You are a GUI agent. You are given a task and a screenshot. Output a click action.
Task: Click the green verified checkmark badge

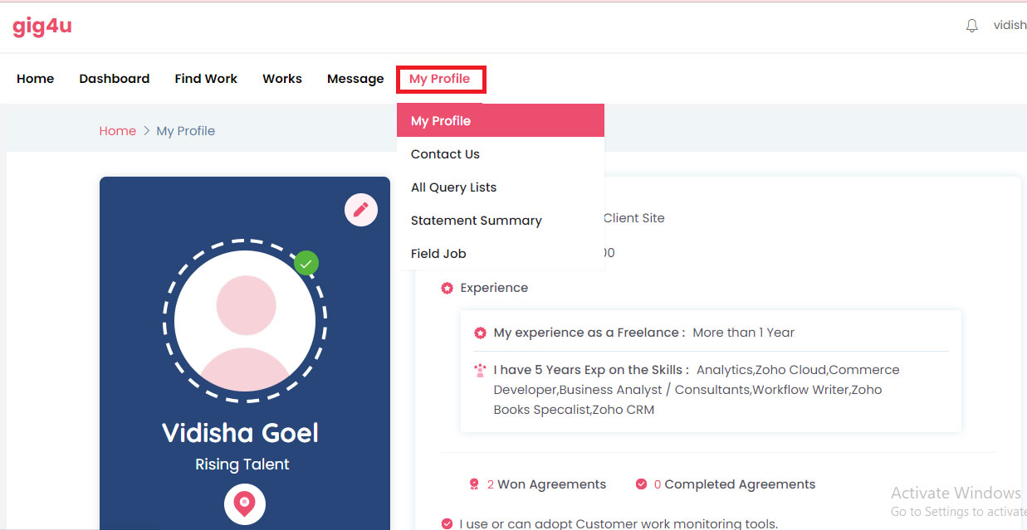point(306,264)
